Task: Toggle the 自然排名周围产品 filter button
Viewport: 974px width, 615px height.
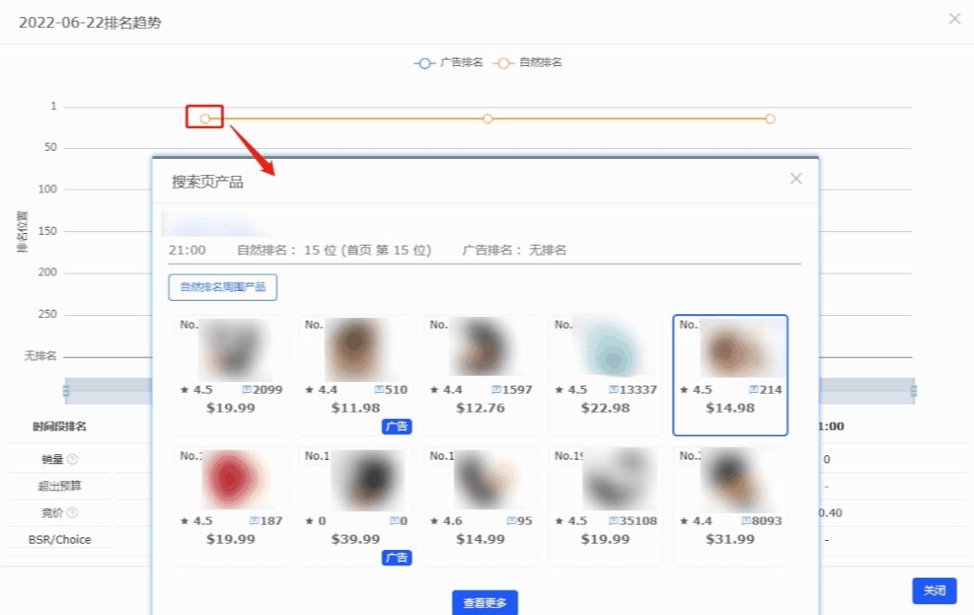Action: 222,287
